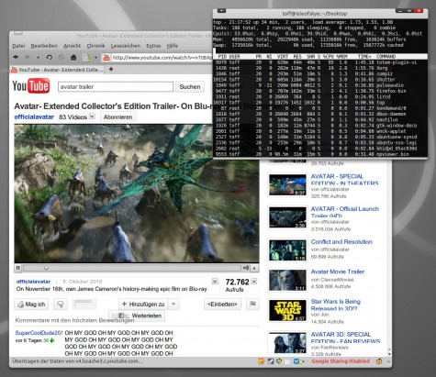This screenshot has width=436, height=377.
Task: Click the AVATAR Special Edition video thumbnail
Action: pos(287,185)
